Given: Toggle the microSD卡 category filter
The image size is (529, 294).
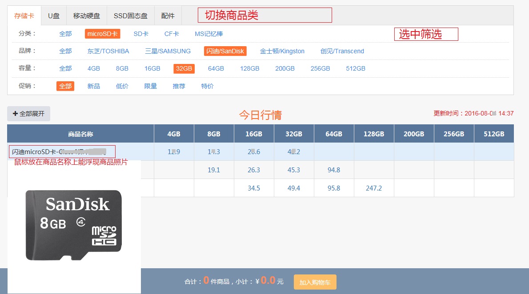Looking at the screenshot, I should pos(103,34).
